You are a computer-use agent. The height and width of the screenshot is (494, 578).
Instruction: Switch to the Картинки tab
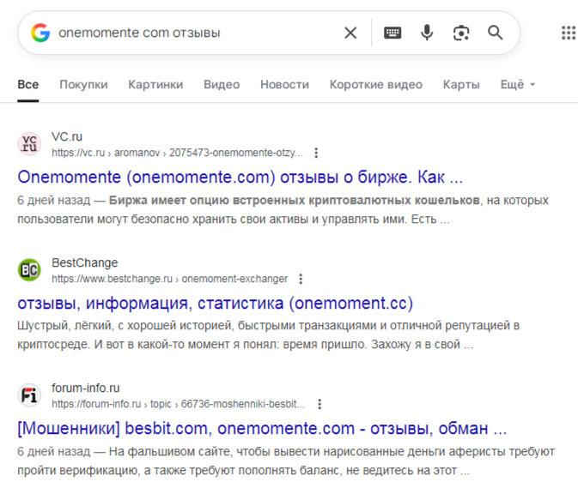[x=155, y=84]
